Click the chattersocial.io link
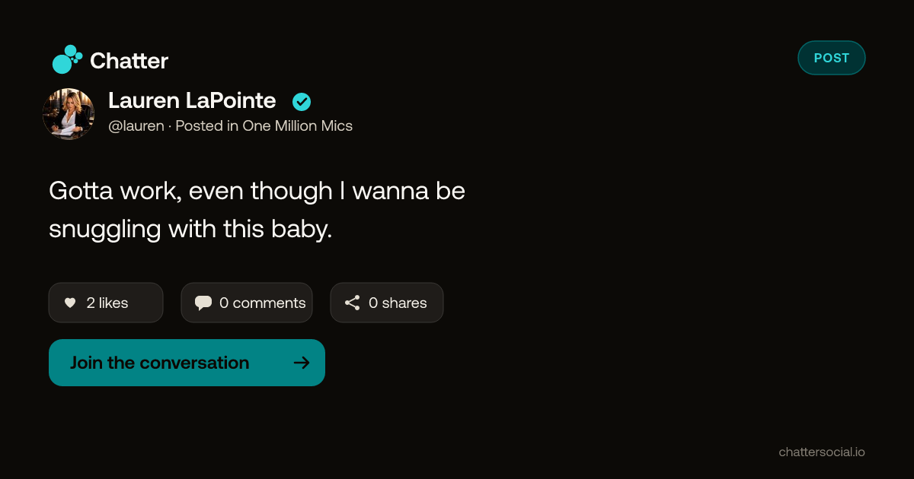 point(822,452)
